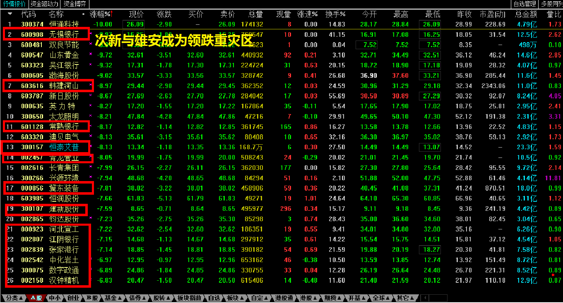Click the 168.7万 volume cell
563x303 pixels.
coord(251,147)
